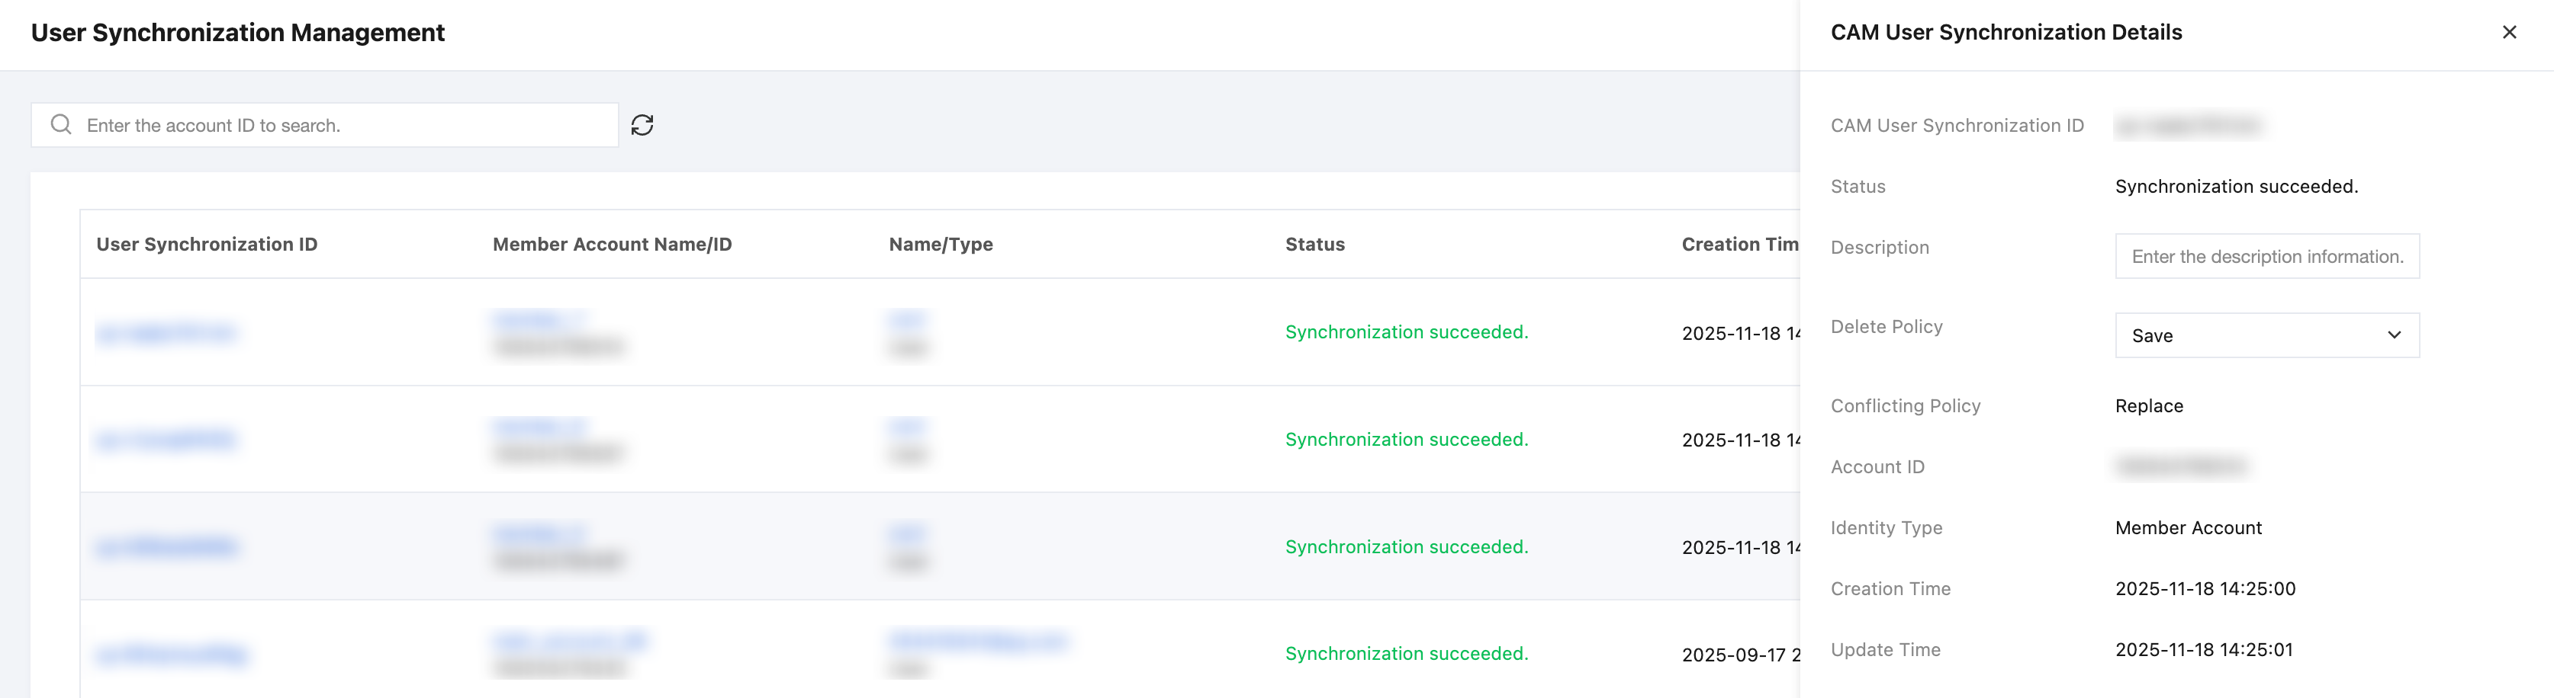
Task: Click the Name/Type column header
Action: pyautogui.click(x=940, y=245)
